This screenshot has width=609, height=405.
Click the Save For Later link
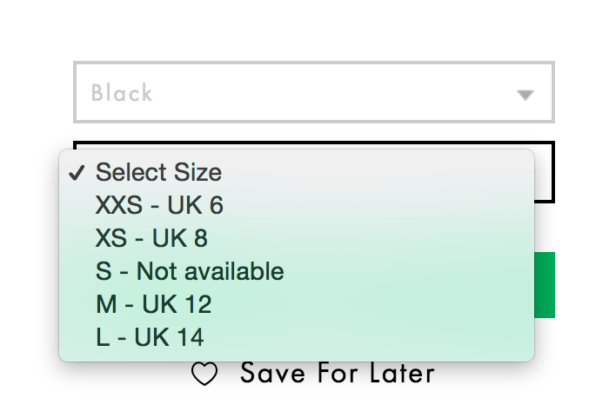[x=337, y=374]
